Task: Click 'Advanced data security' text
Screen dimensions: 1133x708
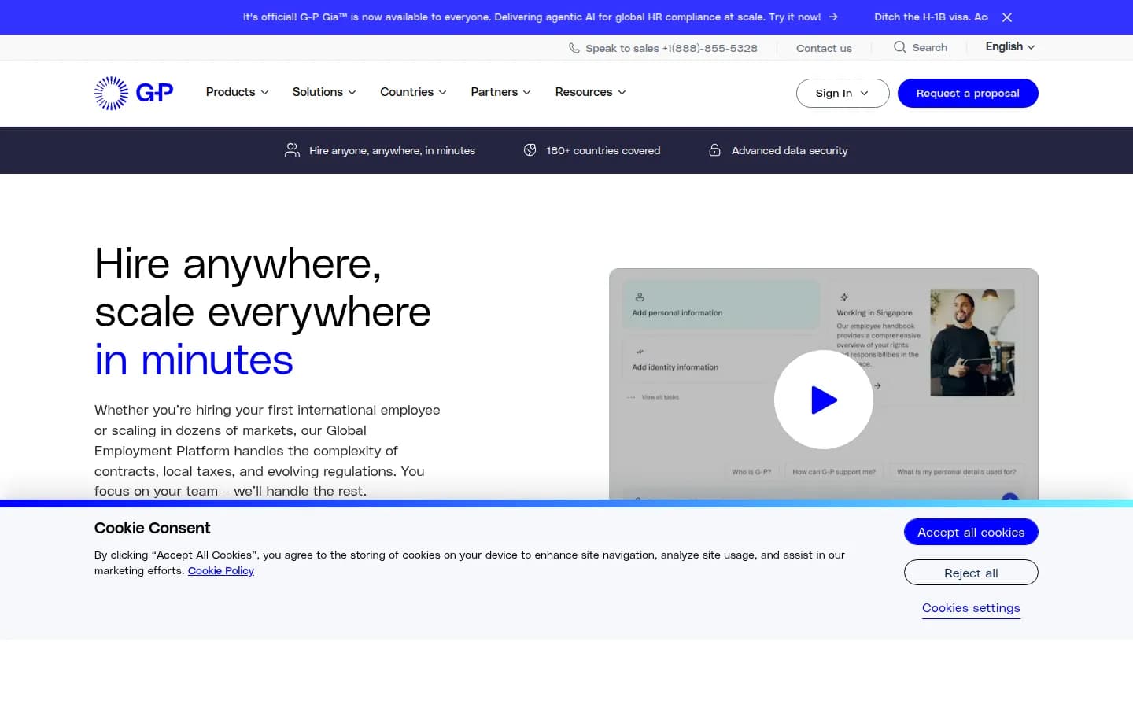Action: coord(790,150)
